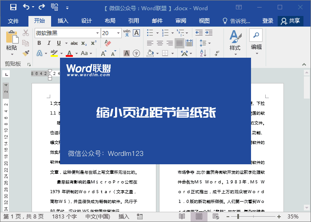The image size is (311, 222).
Task: Open the font color dropdown arrow
Action: pos(76,53)
